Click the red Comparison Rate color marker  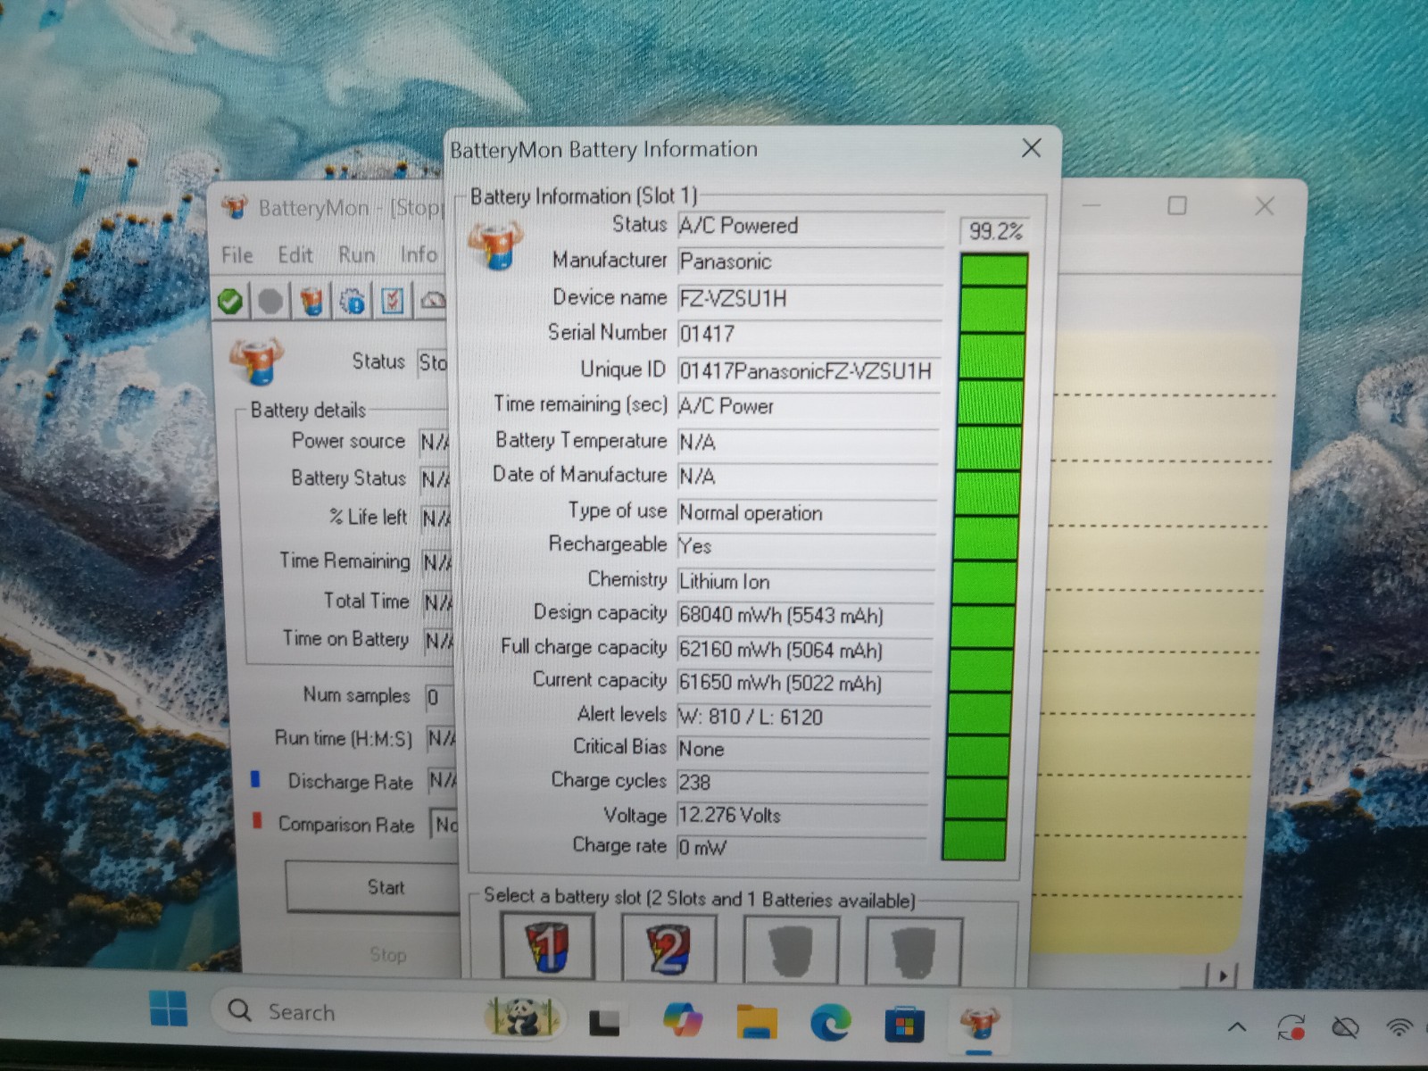(x=257, y=820)
